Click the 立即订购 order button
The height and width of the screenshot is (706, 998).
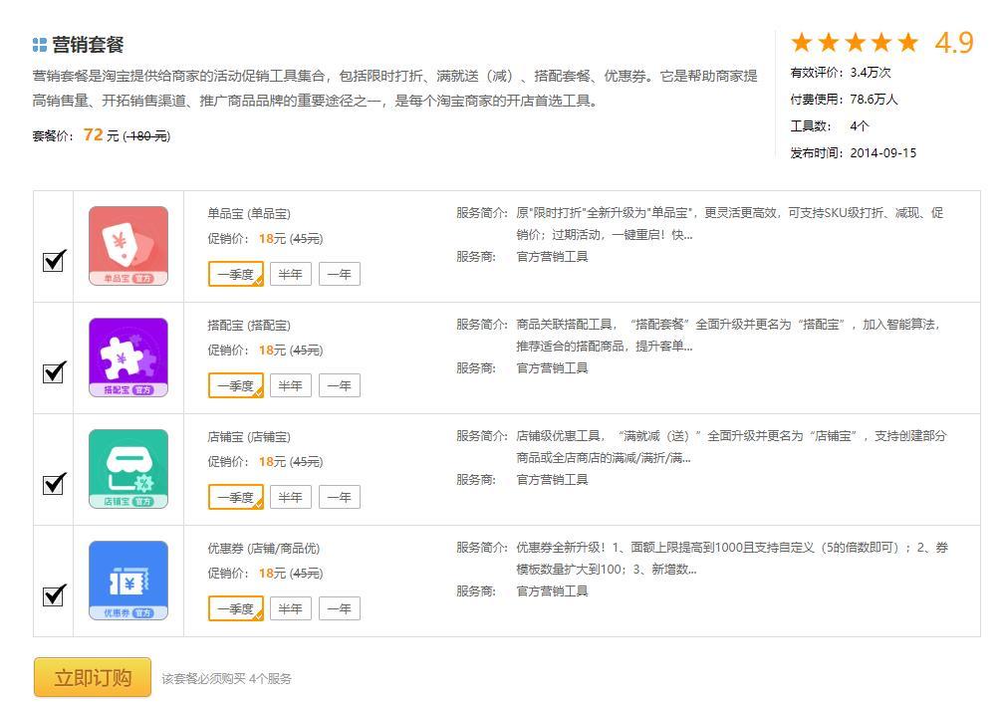point(93,677)
